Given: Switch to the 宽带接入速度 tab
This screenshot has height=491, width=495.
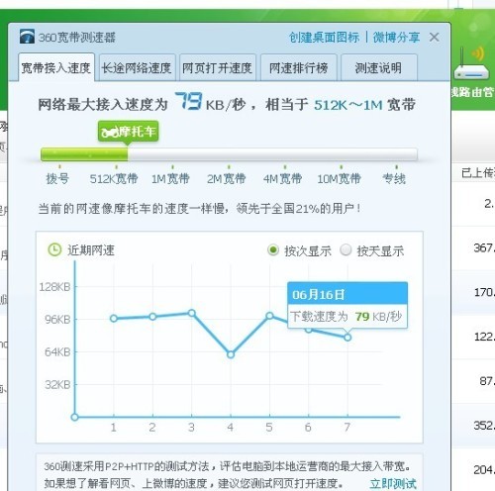Looking at the screenshot, I should (56, 67).
